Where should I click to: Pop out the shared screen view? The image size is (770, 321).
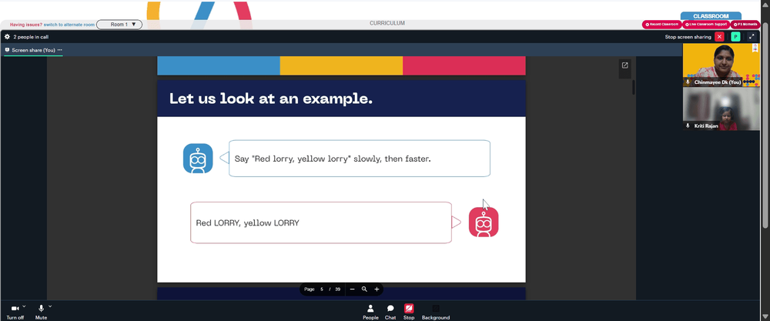click(624, 65)
